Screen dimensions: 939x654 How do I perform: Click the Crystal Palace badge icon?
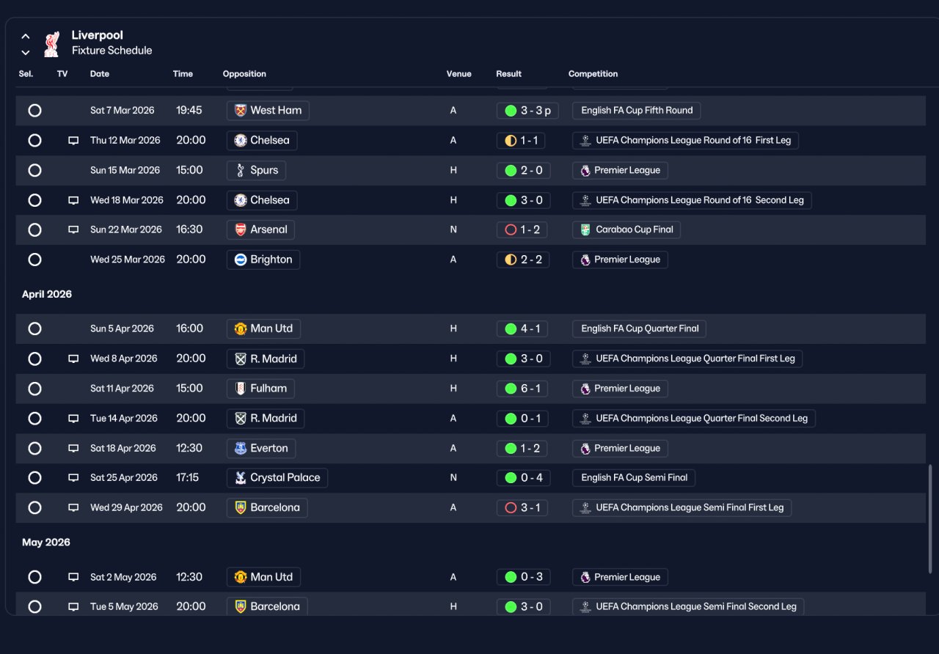(241, 478)
